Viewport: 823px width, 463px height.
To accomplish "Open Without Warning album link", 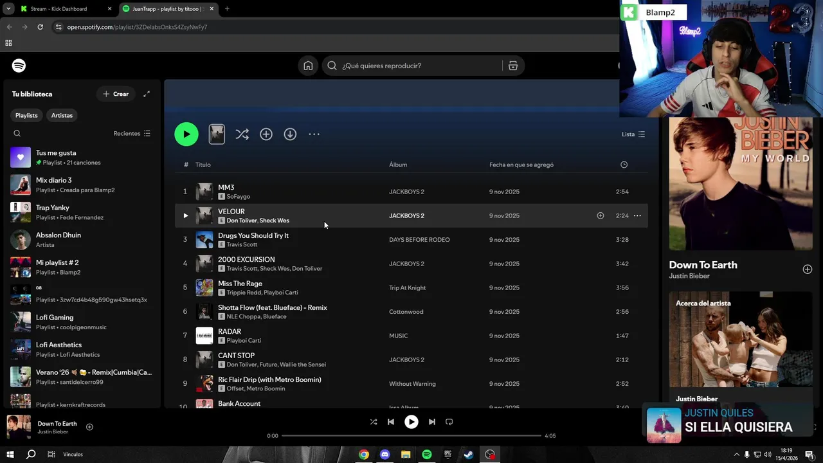I will (x=412, y=384).
